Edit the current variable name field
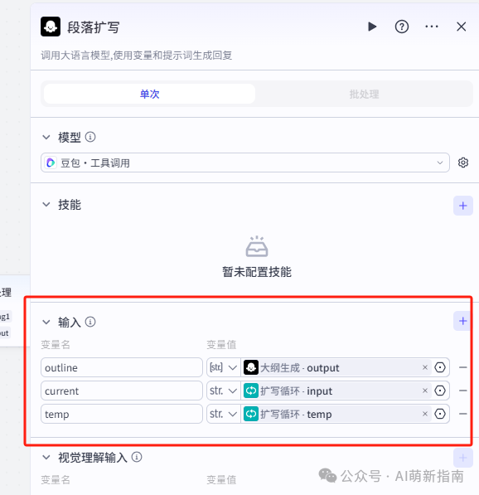The height and width of the screenshot is (495, 479). pyautogui.click(x=122, y=391)
